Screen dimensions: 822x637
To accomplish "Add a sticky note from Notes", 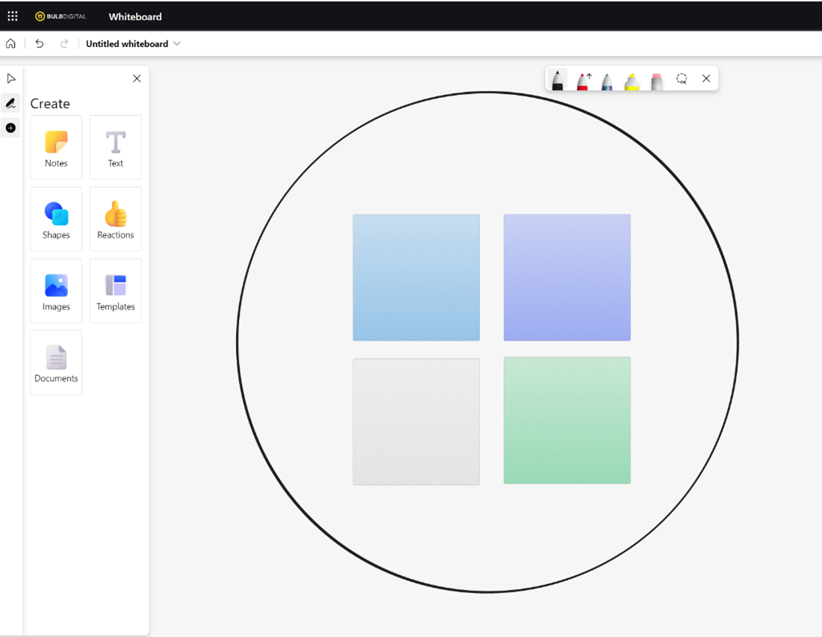I will (x=56, y=147).
